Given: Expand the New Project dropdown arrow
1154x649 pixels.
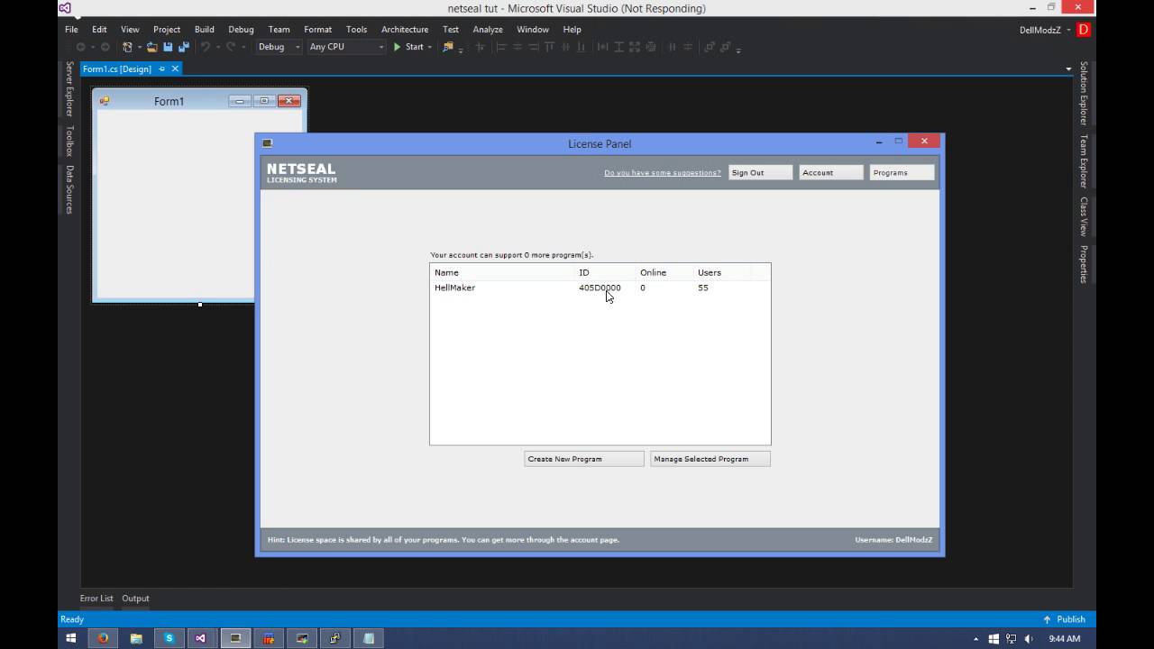Looking at the screenshot, I should point(139,47).
